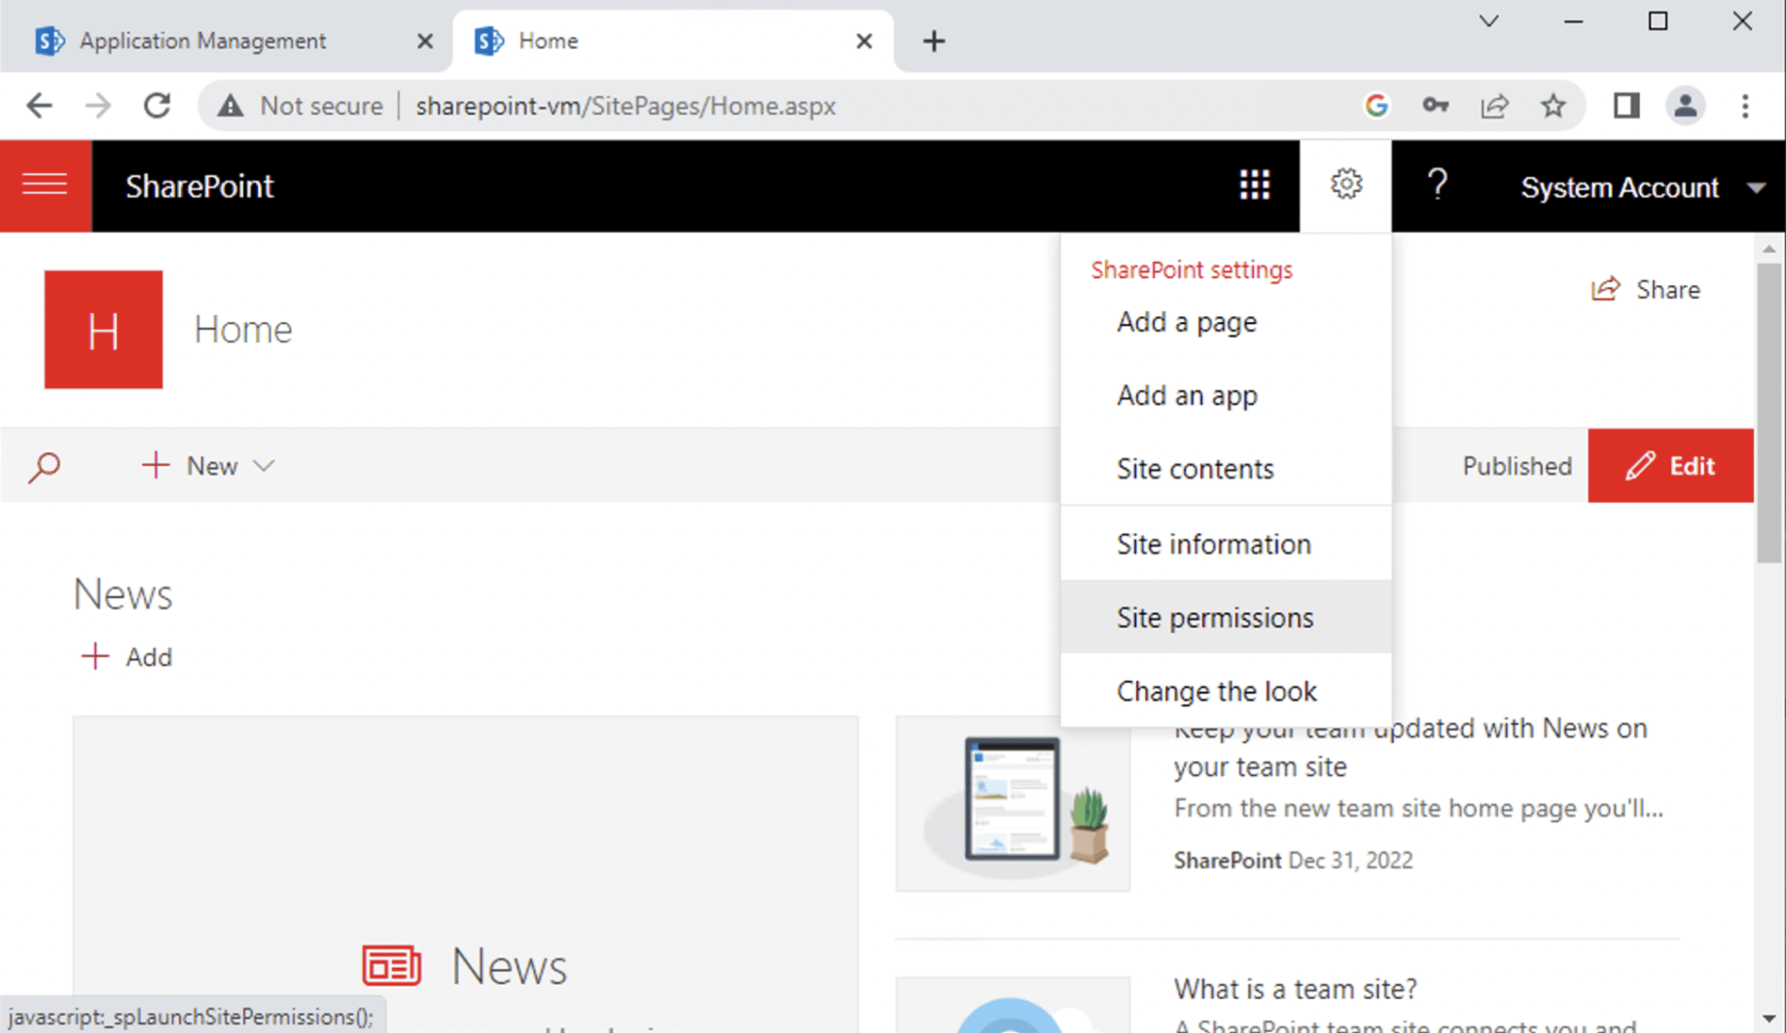The height and width of the screenshot is (1033, 1786).
Task: Minimize the browser window
Action: [x=1573, y=21]
